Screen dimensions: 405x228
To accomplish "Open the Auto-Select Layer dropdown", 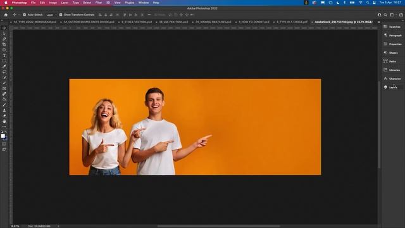I will point(51,15).
